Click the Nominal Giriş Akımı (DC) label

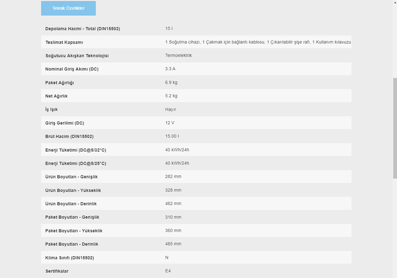coord(72,69)
